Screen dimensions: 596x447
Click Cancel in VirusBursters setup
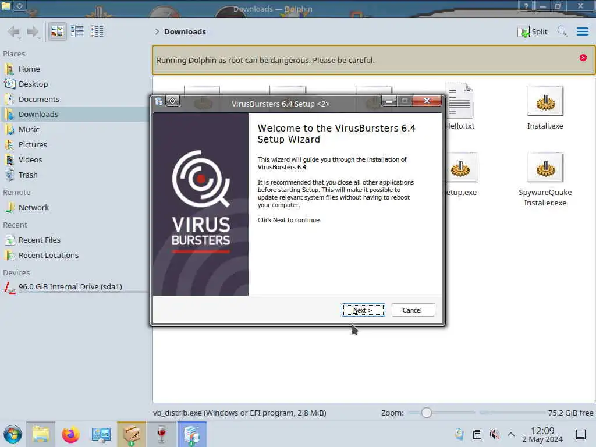click(413, 310)
